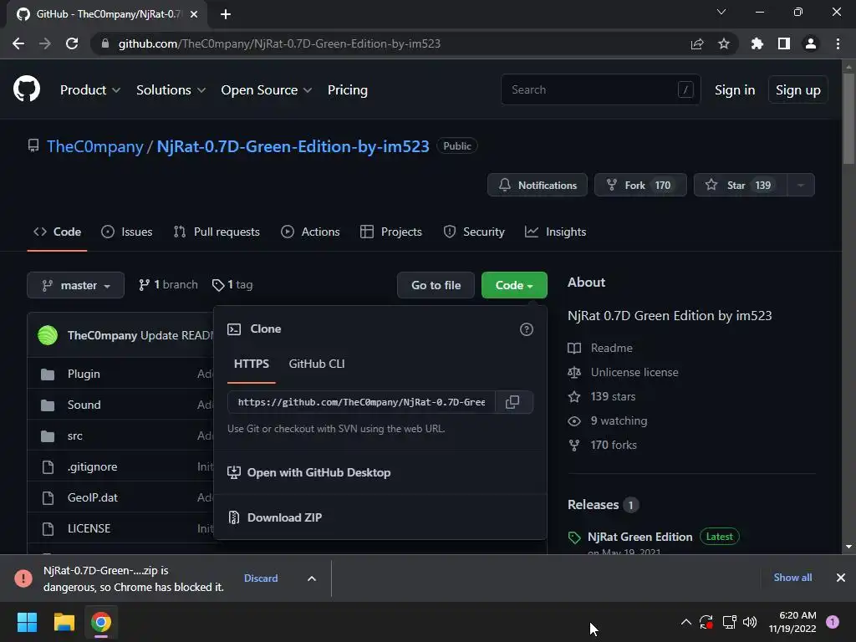
Task: Share this page via the share icon
Action: 697,43
